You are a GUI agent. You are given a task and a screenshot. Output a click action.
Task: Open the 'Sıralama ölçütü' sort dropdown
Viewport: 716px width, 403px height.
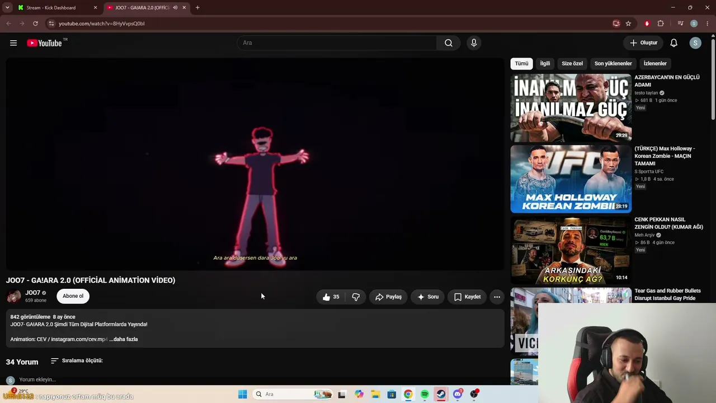click(x=77, y=361)
